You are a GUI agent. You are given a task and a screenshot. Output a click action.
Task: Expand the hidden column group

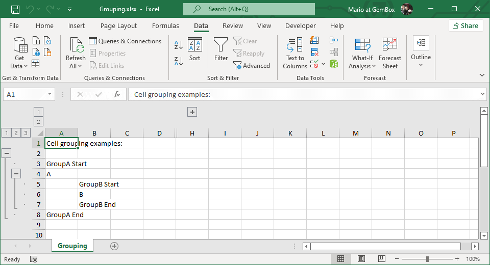click(192, 112)
